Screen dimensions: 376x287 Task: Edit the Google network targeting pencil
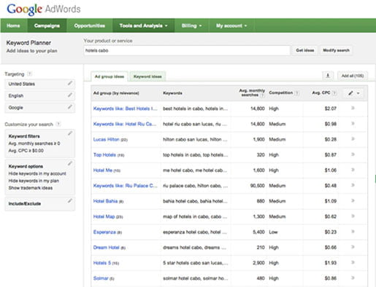(70, 107)
